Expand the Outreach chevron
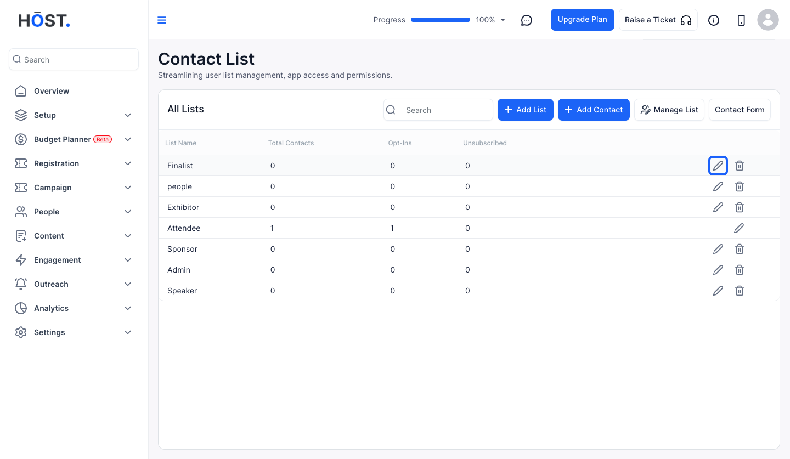The height and width of the screenshot is (459, 790). (128, 284)
